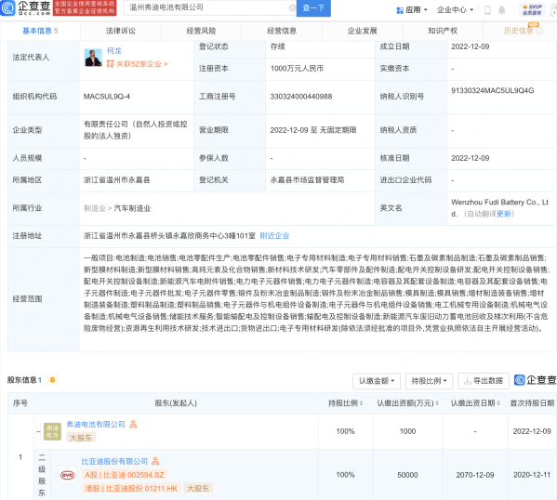Open the 附近企业 link next to the address
This screenshot has width=557, height=500.
pyautogui.click(x=274, y=236)
